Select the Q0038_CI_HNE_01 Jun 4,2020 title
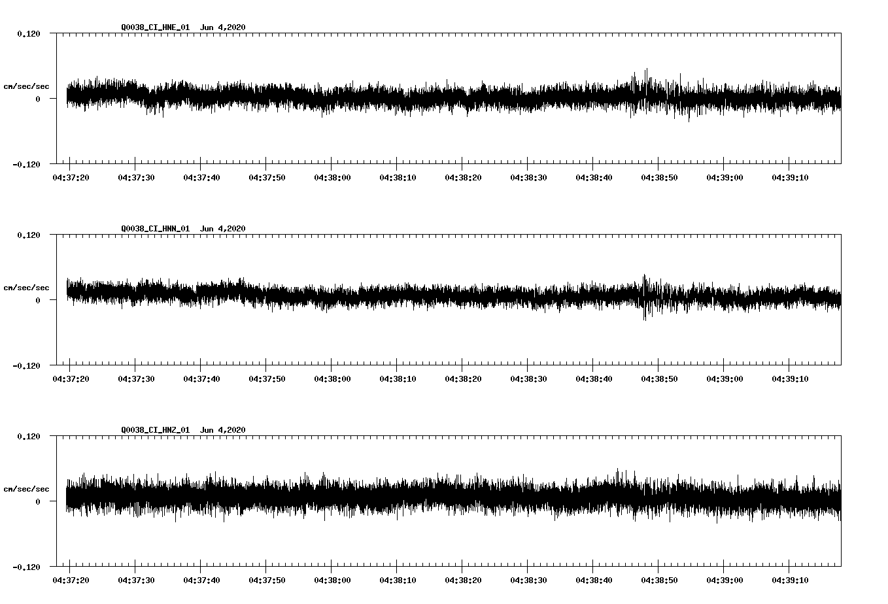Image resolution: width=888 pixels, height=604 pixels. coord(183,27)
